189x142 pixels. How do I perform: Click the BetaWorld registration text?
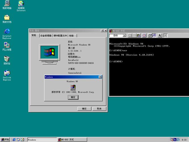pyautogui.click(x=73, y=60)
